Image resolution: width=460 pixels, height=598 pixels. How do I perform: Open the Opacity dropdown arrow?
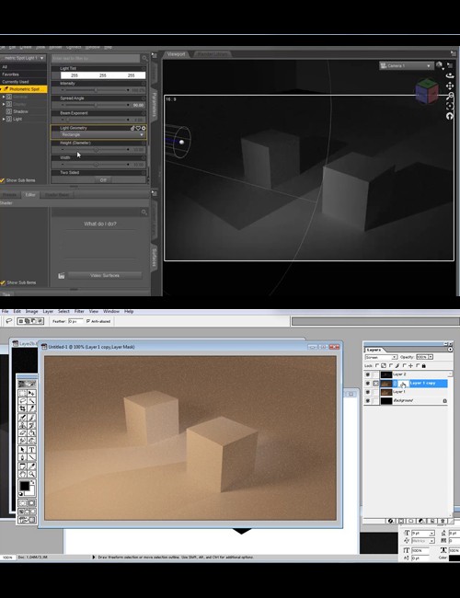431,357
